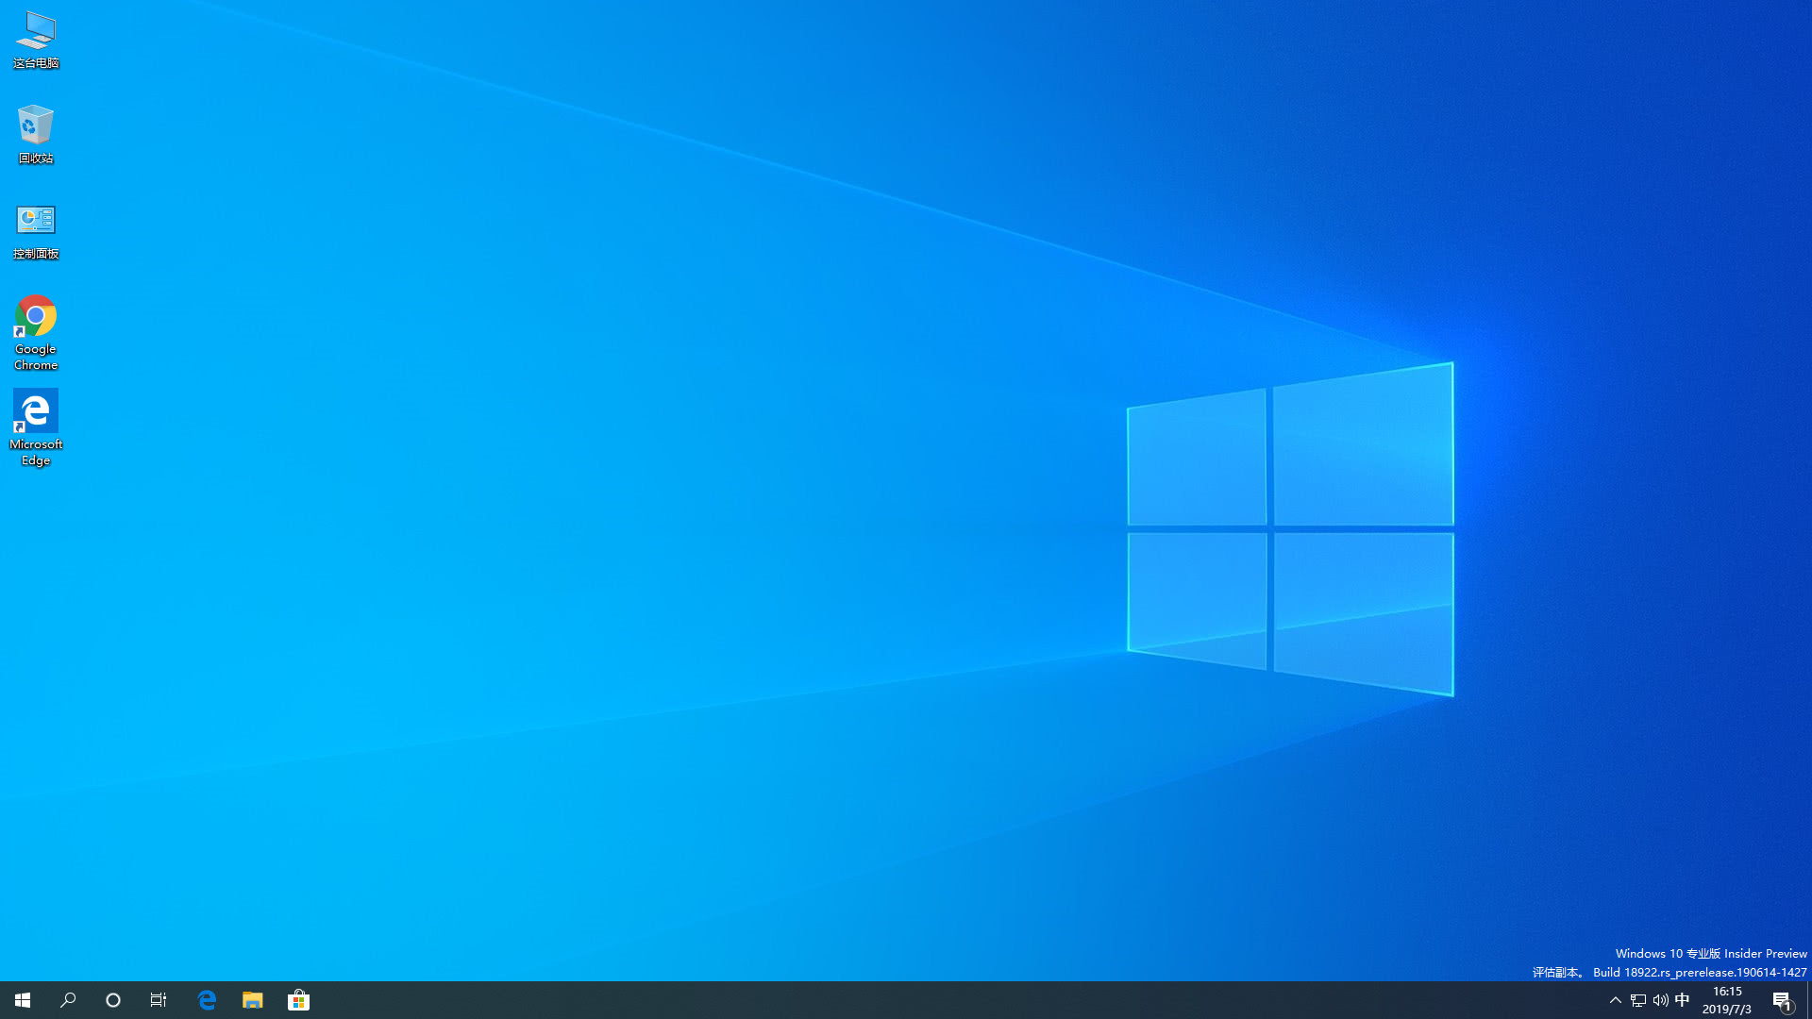The height and width of the screenshot is (1019, 1812).
Task: Open Task View on the taskbar
Action: click(x=159, y=1000)
